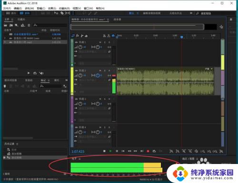The width and height of the screenshot is (238, 183).
Task: Open the 文件 panel menu icon
Action: click(x=12, y=19)
